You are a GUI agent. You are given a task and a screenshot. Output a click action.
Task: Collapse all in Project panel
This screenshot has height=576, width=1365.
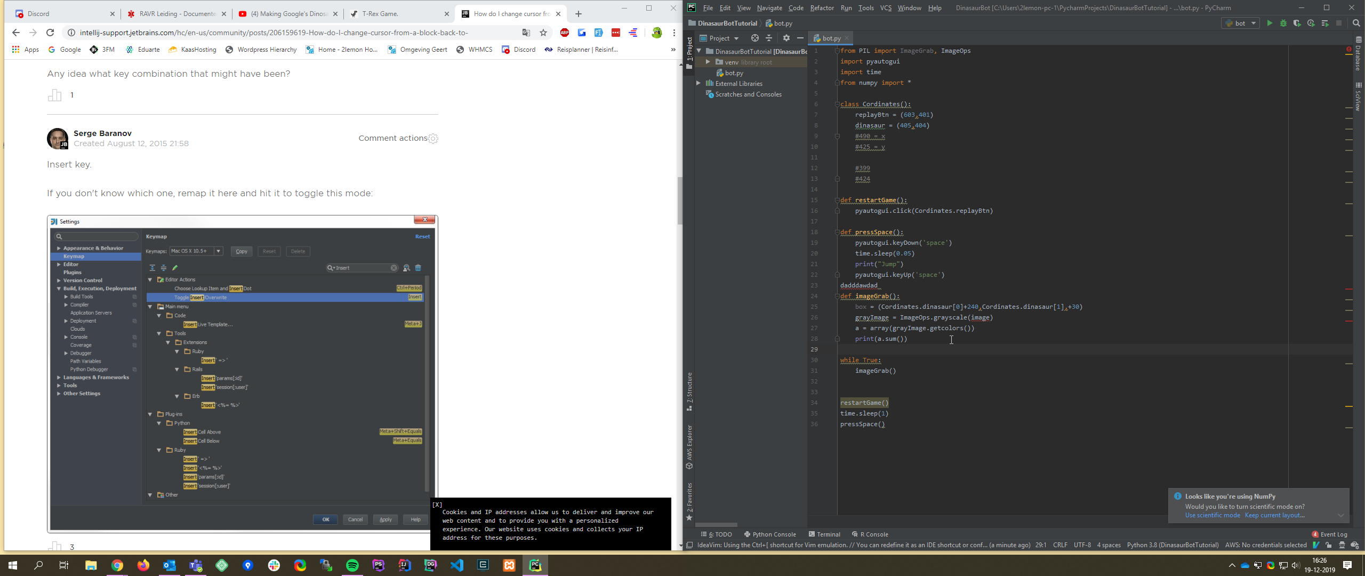[769, 38]
